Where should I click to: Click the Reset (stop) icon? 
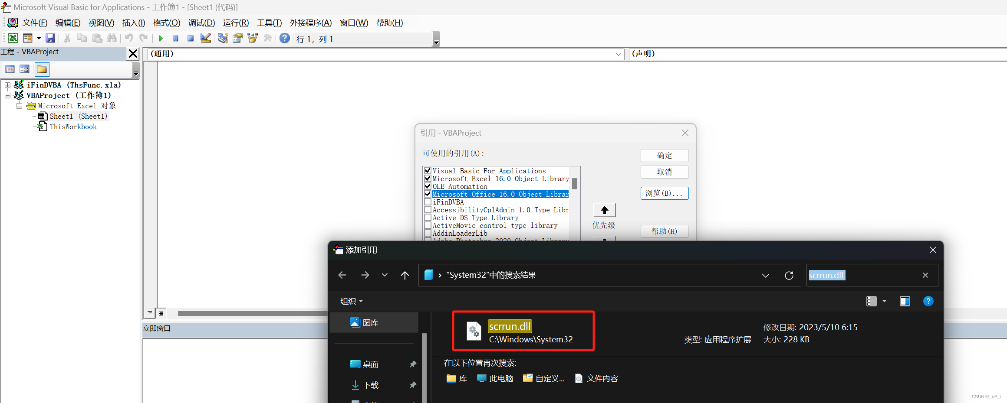(x=190, y=39)
